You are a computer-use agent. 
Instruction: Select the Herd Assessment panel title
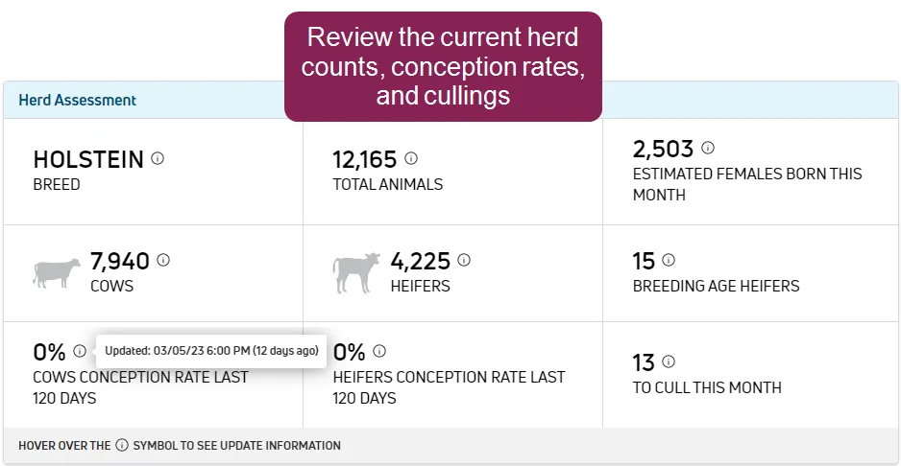point(78,101)
